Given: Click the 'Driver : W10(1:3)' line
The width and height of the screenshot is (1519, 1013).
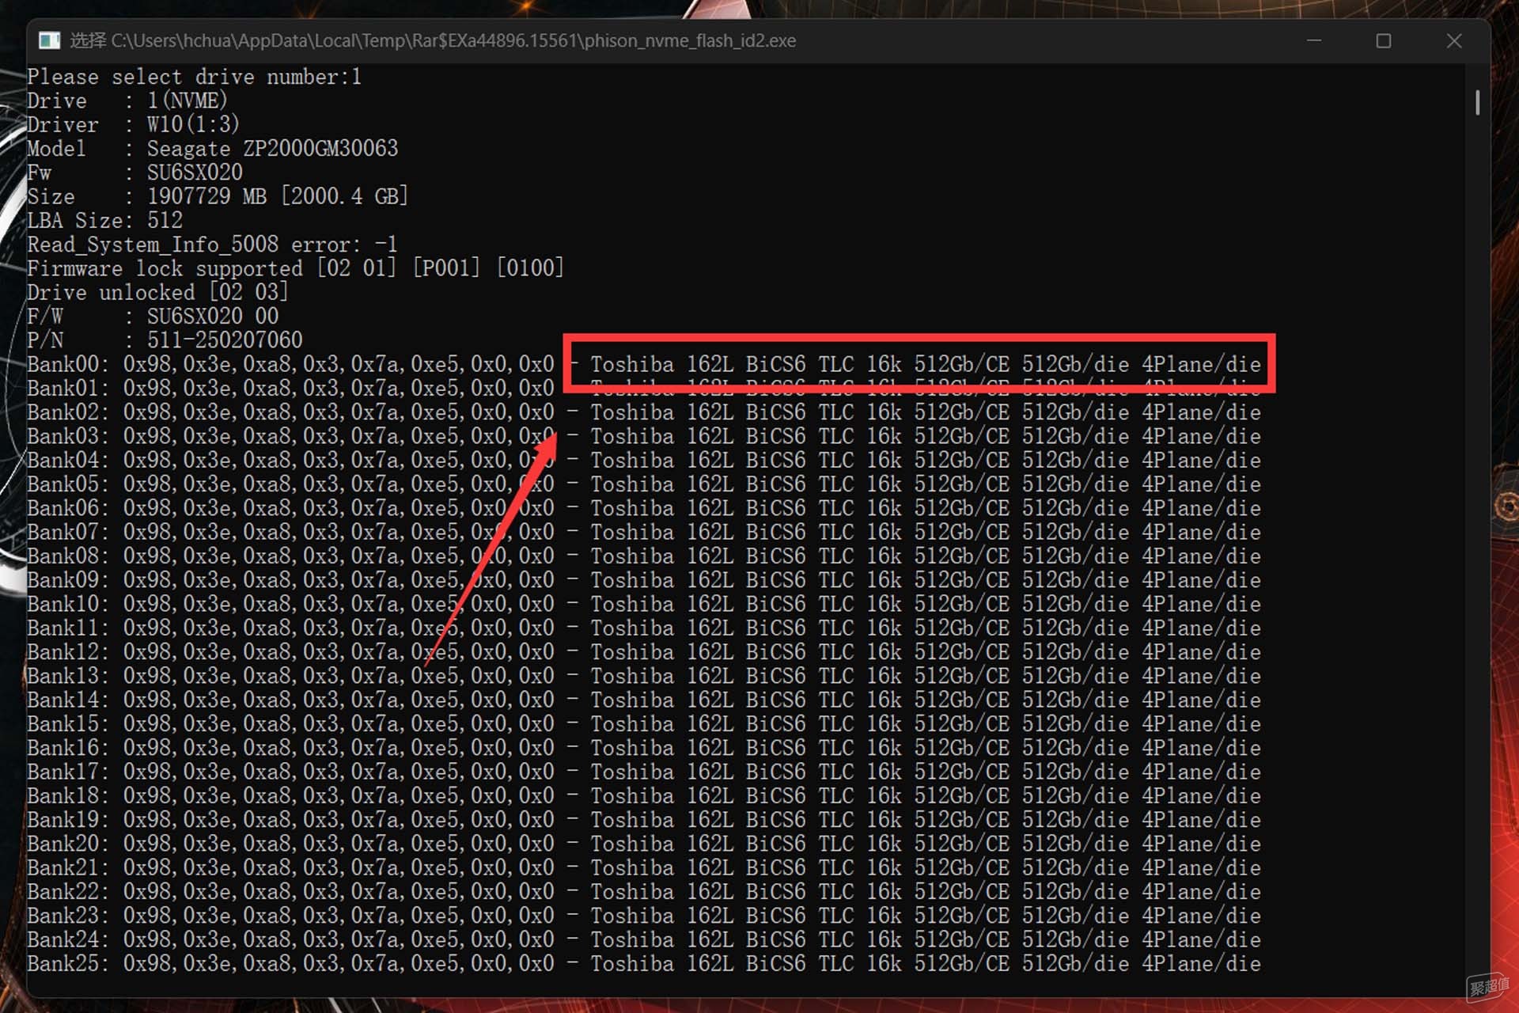Looking at the screenshot, I should tap(133, 124).
